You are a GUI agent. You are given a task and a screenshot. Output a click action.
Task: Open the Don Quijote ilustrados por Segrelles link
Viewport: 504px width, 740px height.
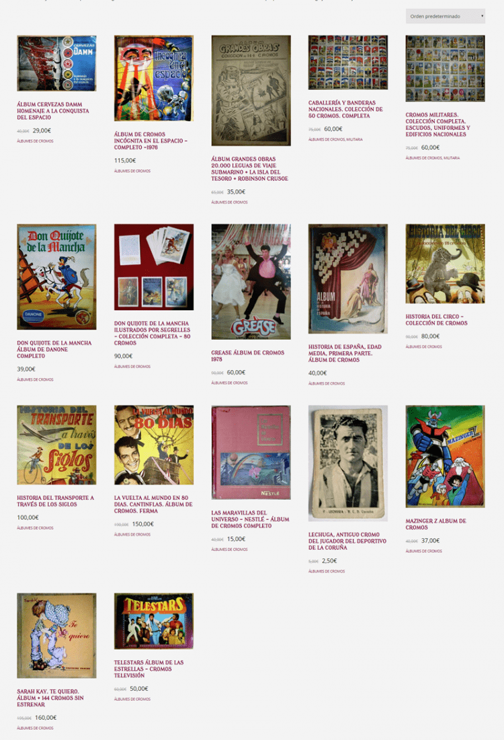153,333
